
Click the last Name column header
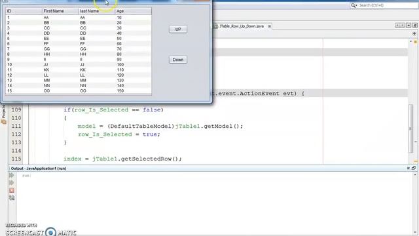click(x=97, y=11)
